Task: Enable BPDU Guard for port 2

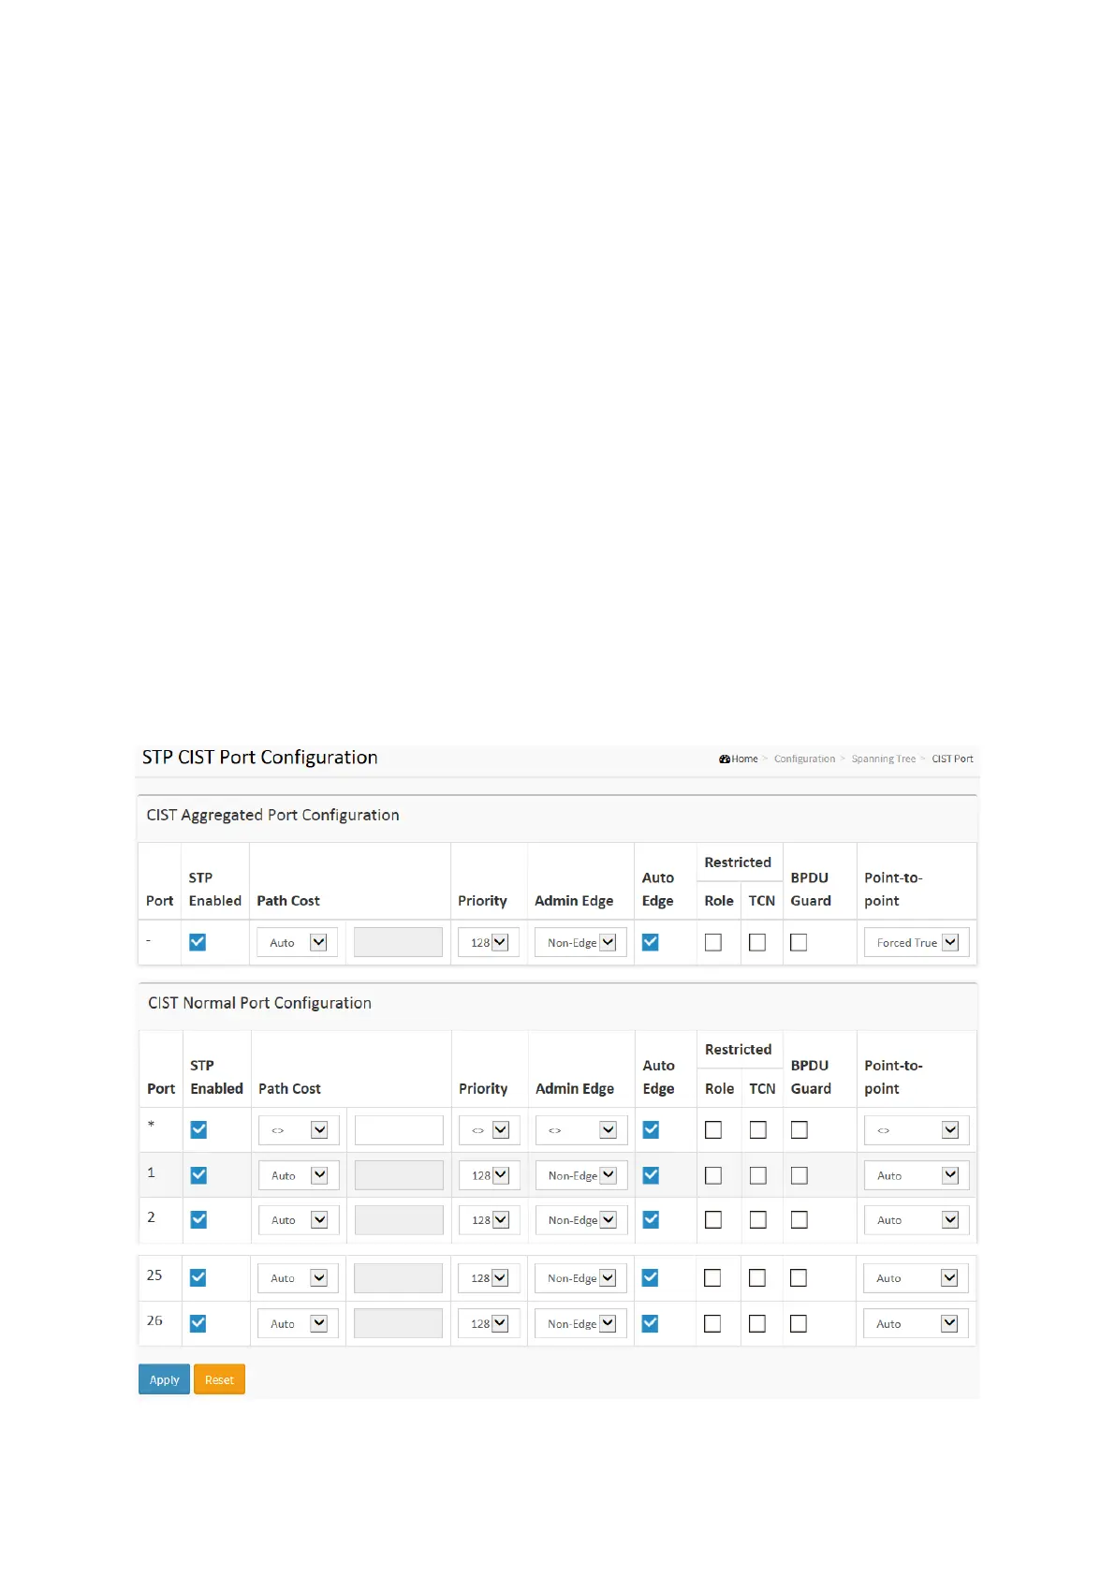Action: click(x=799, y=1220)
